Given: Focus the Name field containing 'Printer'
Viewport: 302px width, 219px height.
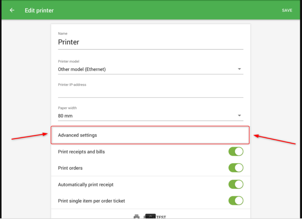Looking at the screenshot, I should coord(150,42).
